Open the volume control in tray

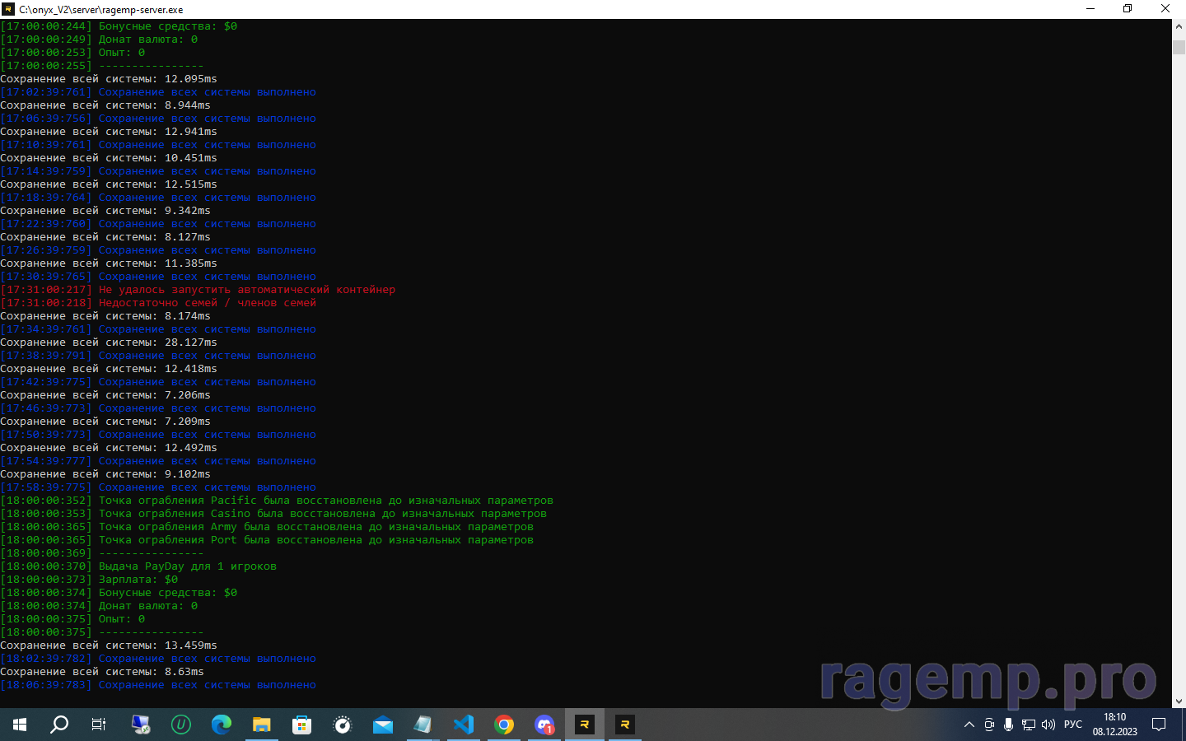[1048, 725]
